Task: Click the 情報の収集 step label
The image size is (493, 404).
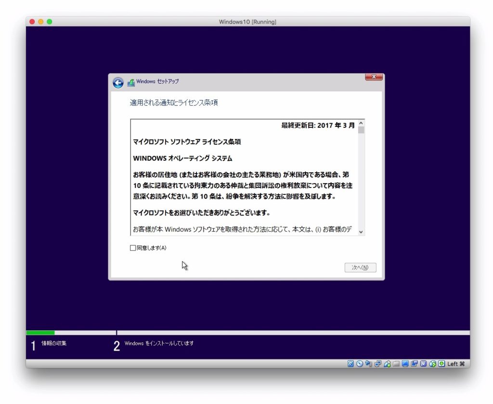Action: click(54, 343)
